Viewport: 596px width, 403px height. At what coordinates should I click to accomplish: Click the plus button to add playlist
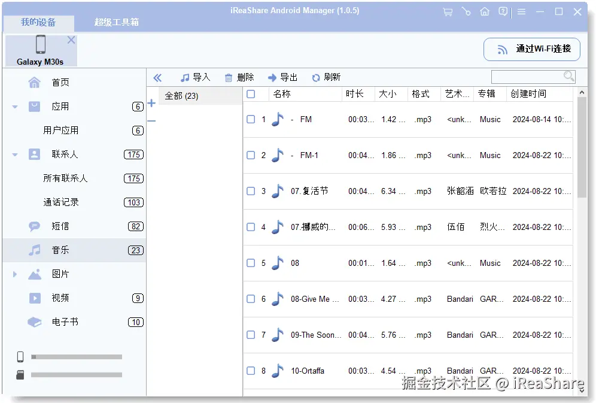click(x=151, y=103)
